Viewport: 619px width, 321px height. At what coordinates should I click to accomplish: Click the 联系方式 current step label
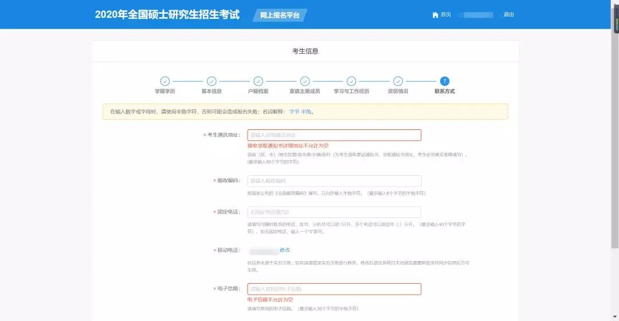tap(445, 91)
